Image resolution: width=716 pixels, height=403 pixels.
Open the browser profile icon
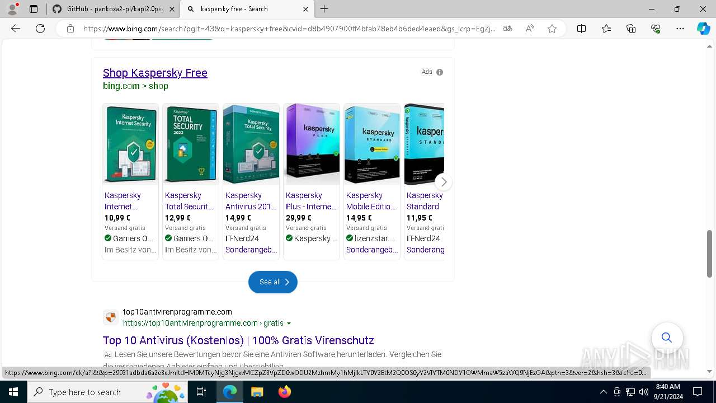(12, 9)
